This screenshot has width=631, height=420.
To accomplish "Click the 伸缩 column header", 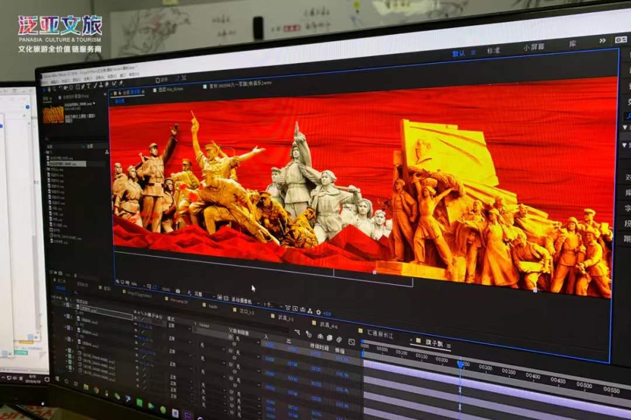I will [341, 351].
